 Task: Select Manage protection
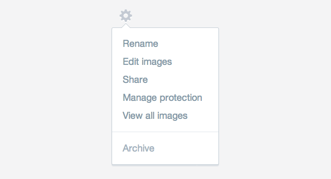(x=162, y=98)
